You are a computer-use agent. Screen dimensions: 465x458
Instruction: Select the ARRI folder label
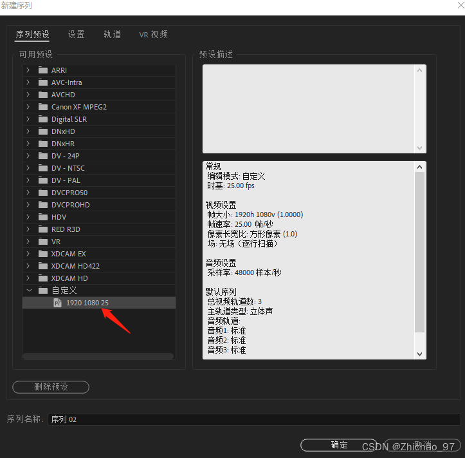pyautogui.click(x=59, y=70)
